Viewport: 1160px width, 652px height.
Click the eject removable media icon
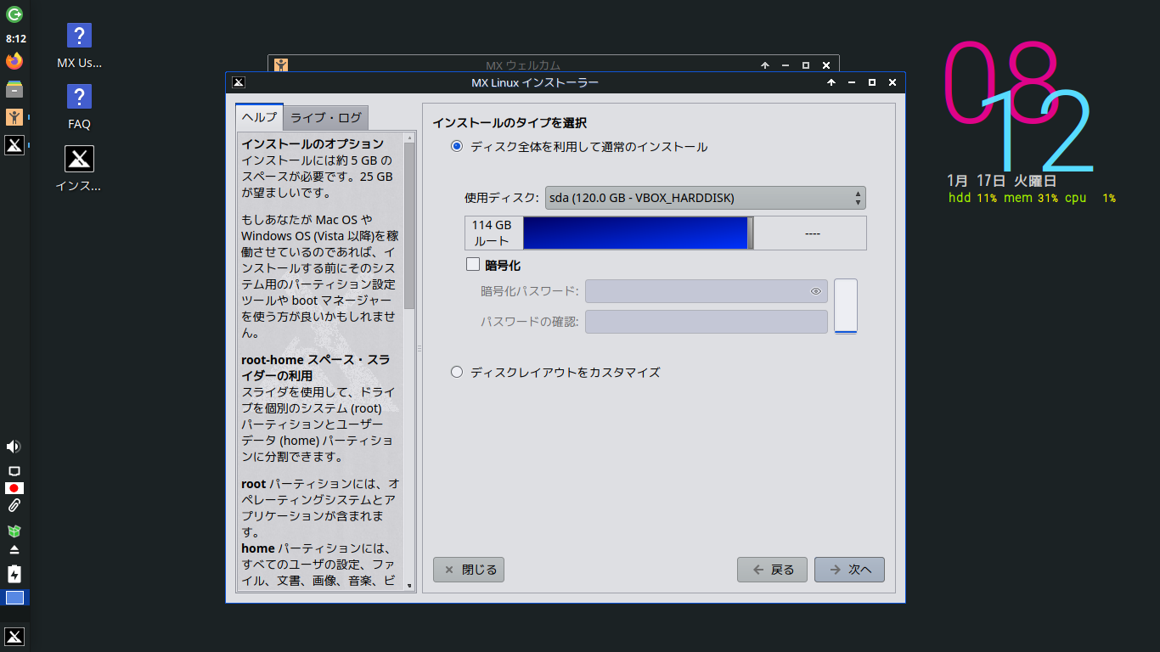[x=14, y=550]
